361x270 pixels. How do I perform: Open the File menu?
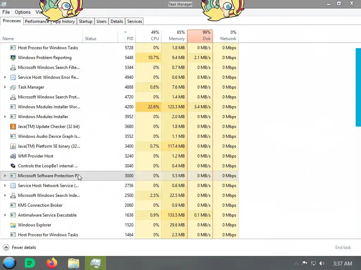pos(6,12)
